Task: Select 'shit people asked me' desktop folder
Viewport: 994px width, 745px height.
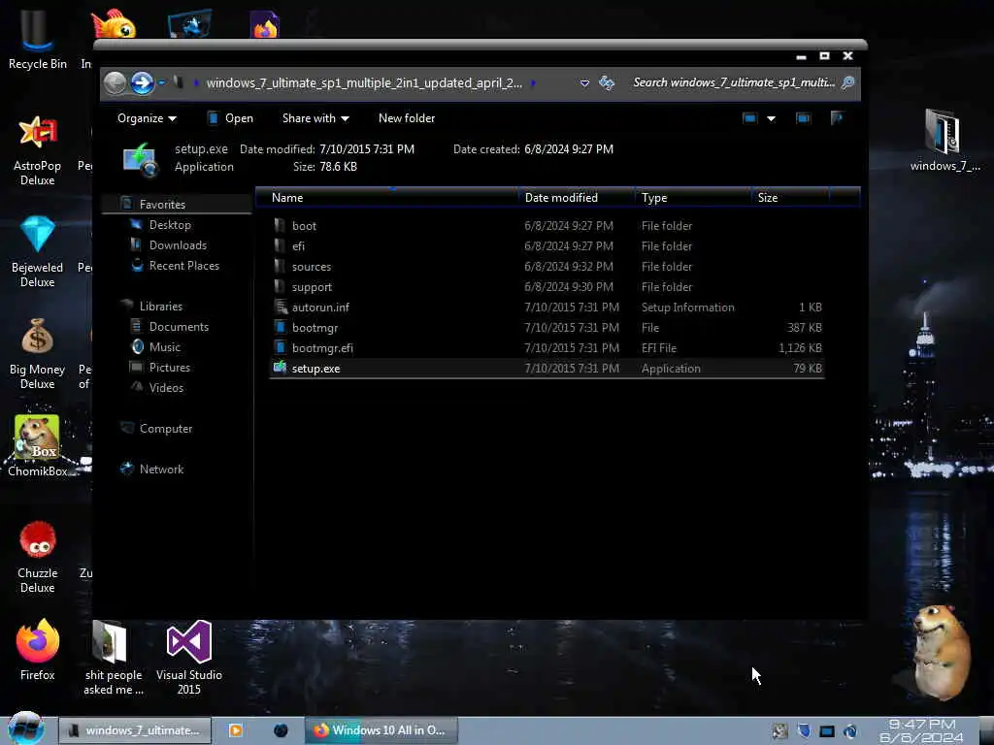Action: tap(113, 658)
